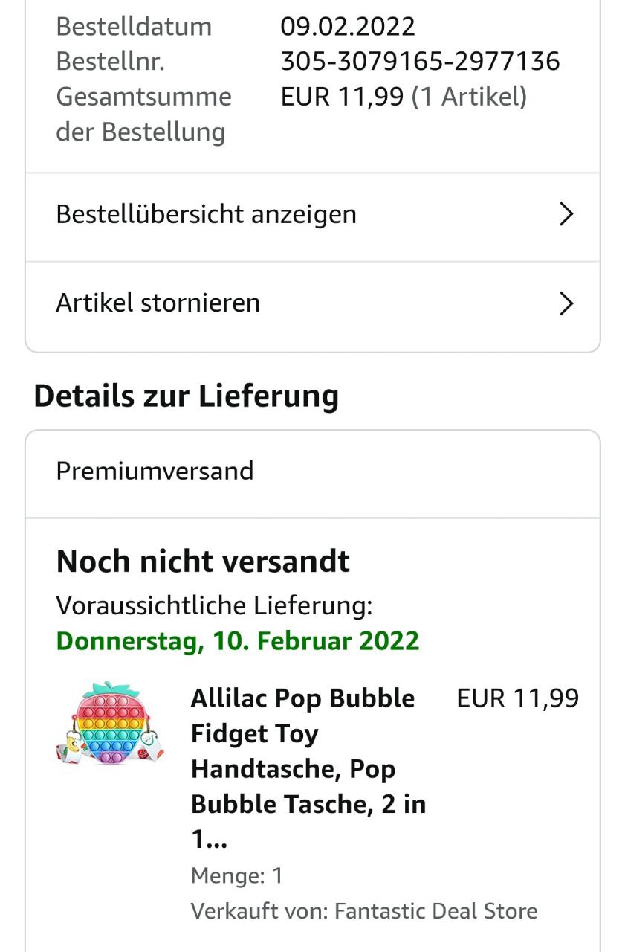625x952 pixels.
Task: Tap order number 305-3079165-2977136
Action: click(420, 62)
